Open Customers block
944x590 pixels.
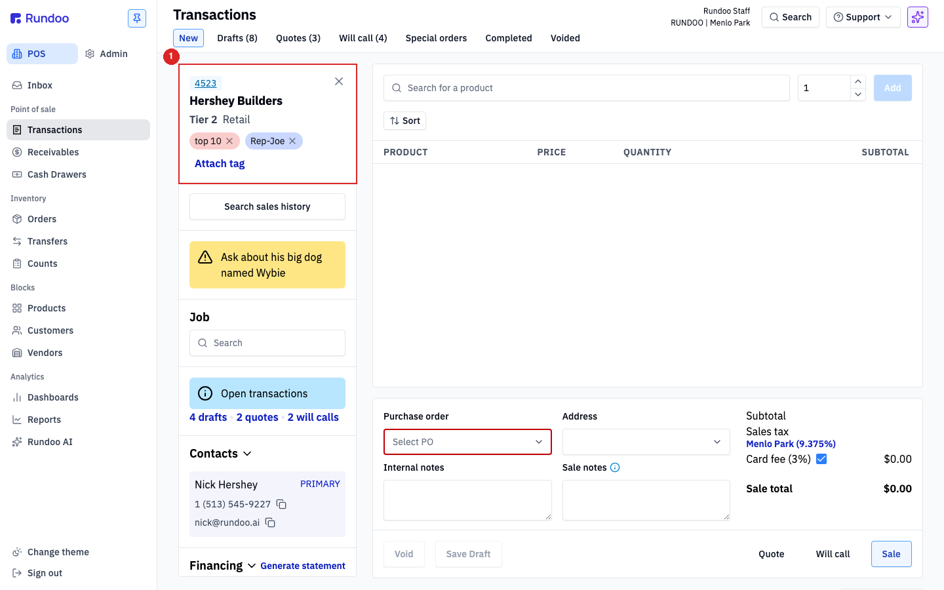click(x=78, y=330)
